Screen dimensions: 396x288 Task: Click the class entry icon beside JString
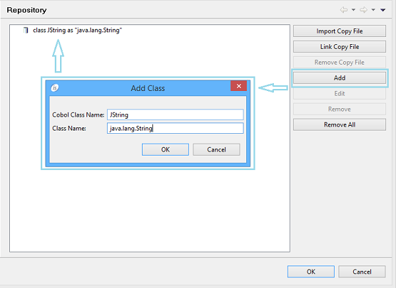pyautogui.click(x=26, y=31)
